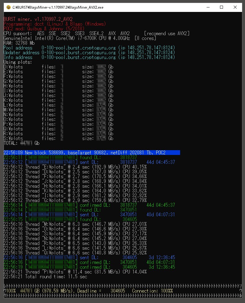Screen dimensions: 245x303
Task: Click the Info address line
Action: 89,57
